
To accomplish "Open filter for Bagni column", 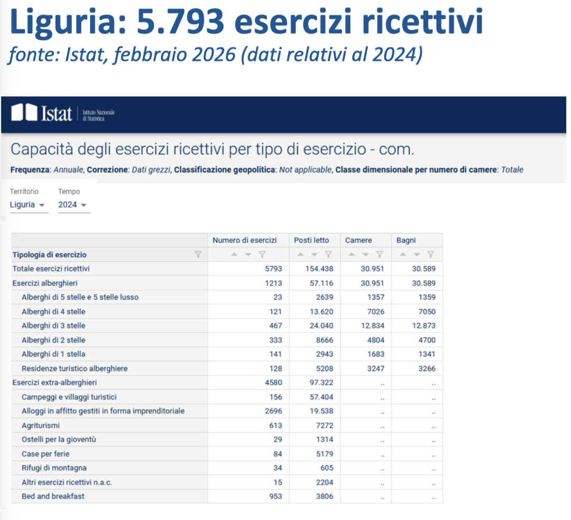I will pos(431,254).
